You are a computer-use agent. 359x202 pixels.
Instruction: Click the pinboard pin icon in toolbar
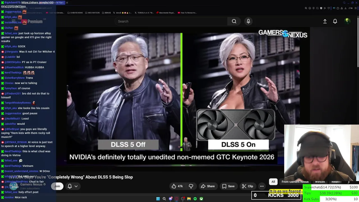coord(314,8)
